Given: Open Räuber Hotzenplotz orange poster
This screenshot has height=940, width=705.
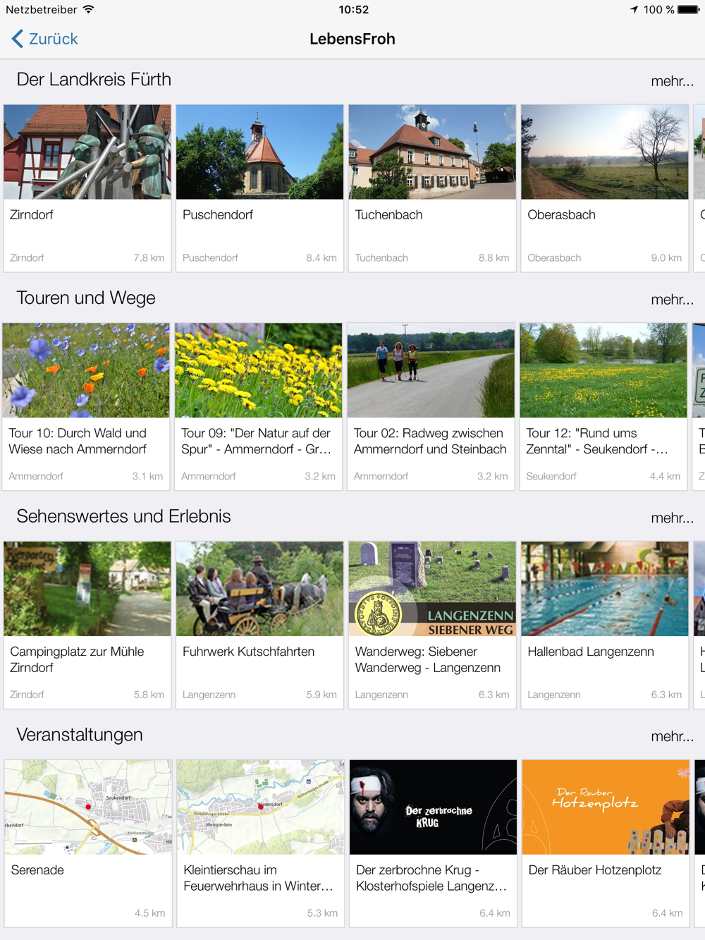Looking at the screenshot, I should coord(606,807).
